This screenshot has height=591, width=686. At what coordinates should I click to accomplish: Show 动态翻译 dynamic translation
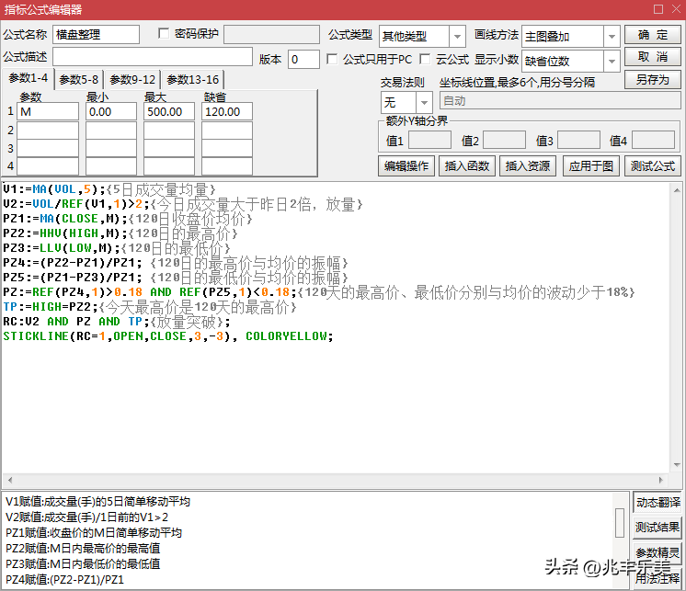click(657, 502)
